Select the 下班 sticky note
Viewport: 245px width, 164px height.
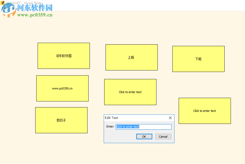pos(198,59)
